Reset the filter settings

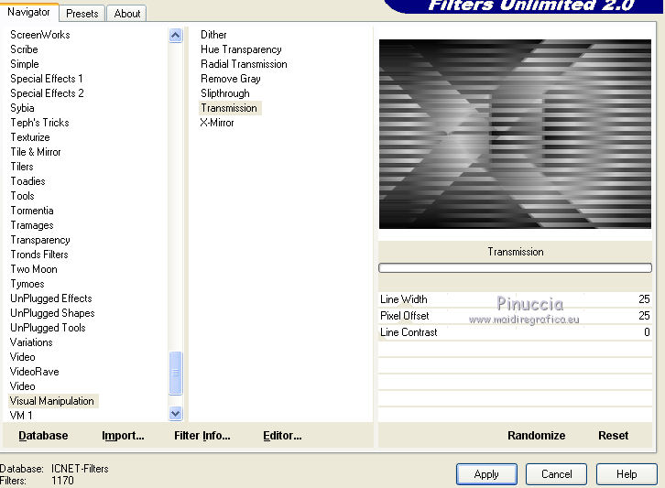(614, 436)
